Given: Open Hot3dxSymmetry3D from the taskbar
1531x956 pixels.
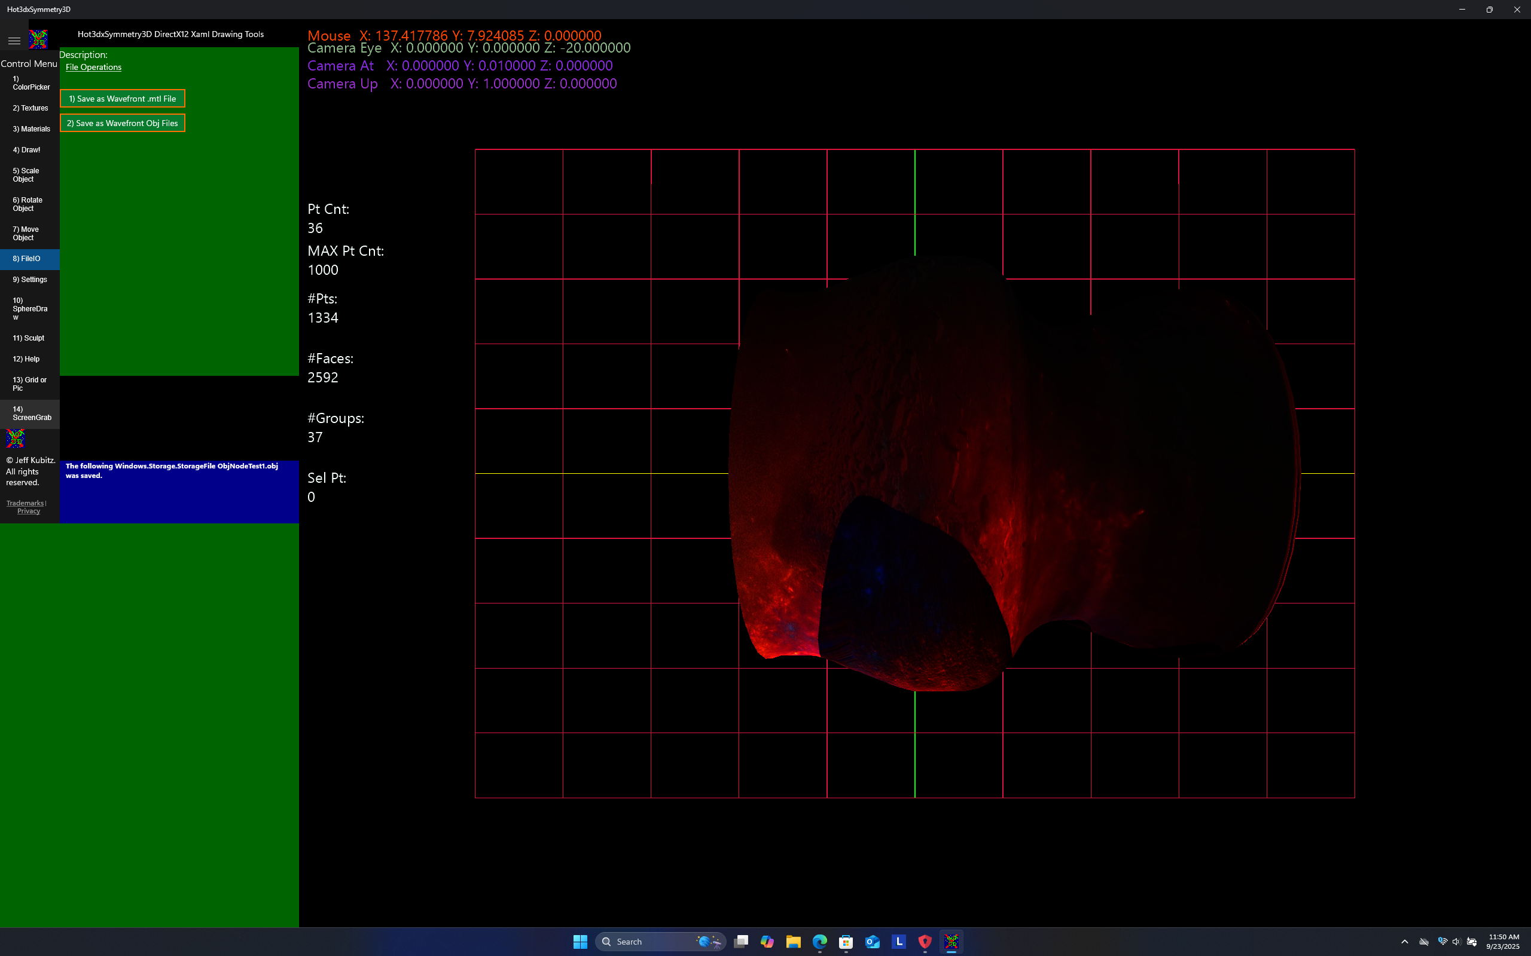Looking at the screenshot, I should [x=952, y=942].
